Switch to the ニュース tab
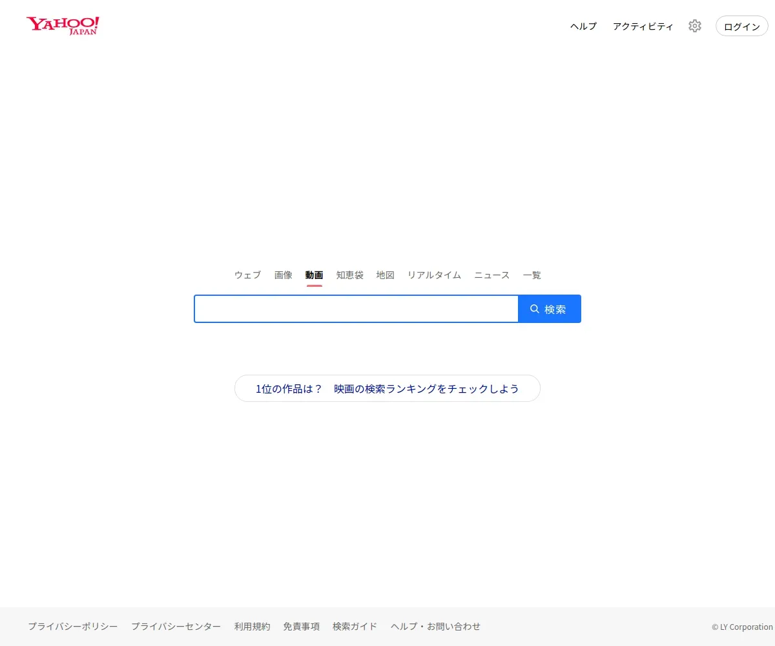This screenshot has width=775, height=646. [492, 275]
